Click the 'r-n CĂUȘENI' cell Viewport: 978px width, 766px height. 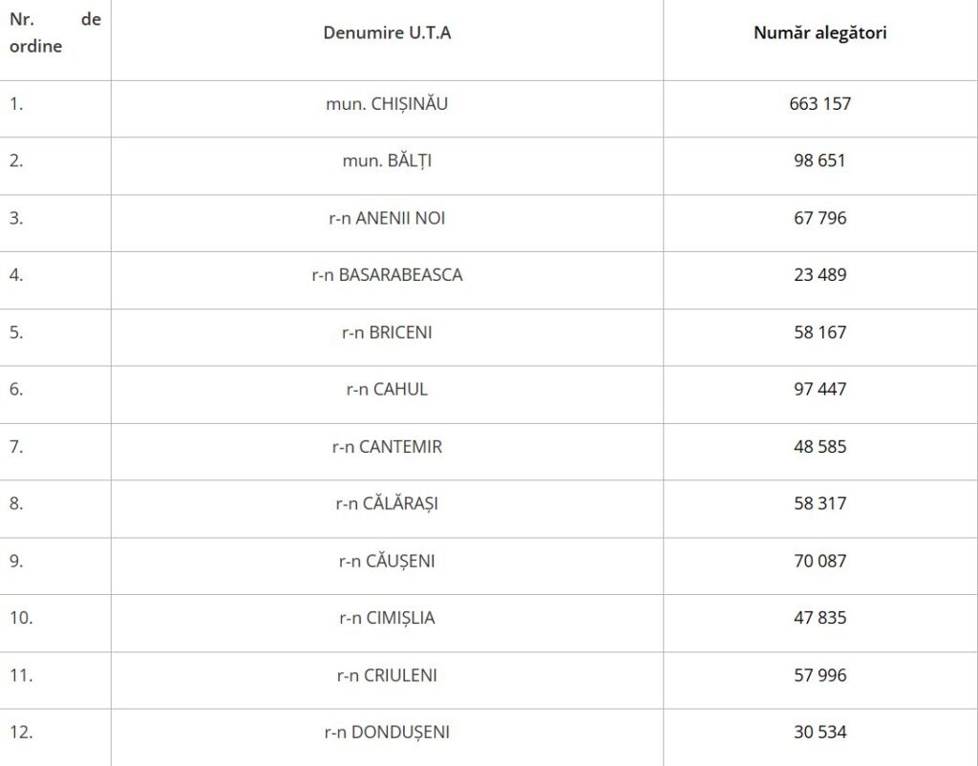pos(387,561)
